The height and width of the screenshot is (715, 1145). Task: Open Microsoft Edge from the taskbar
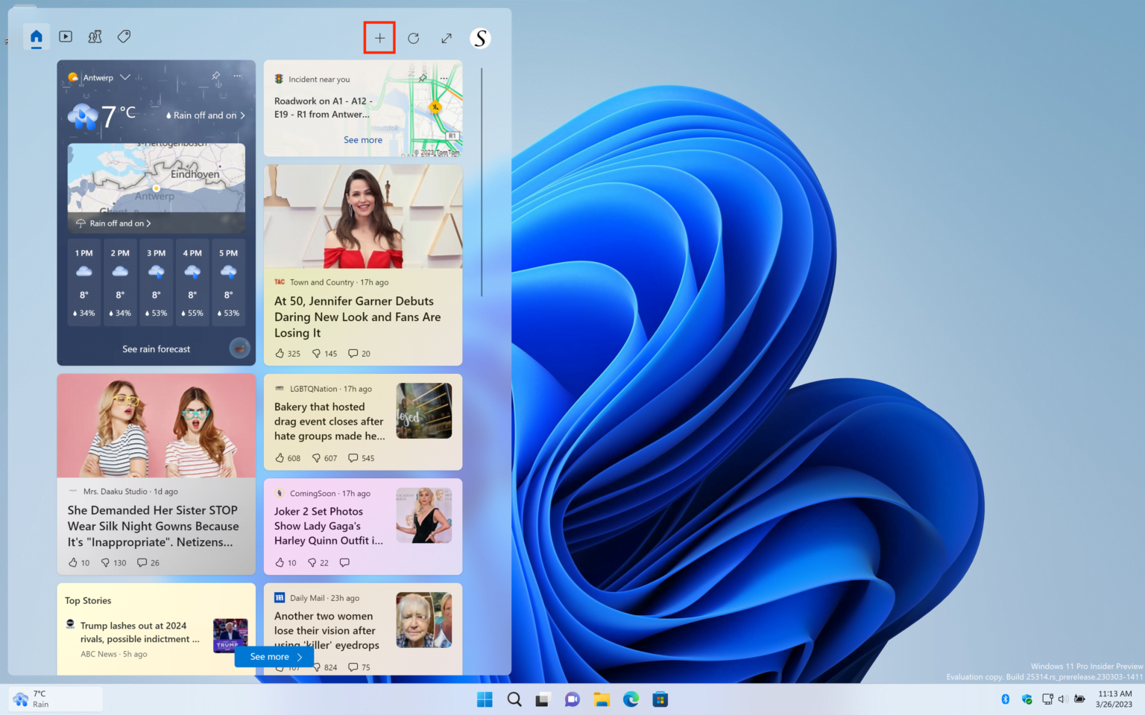pyautogui.click(x=631, y=699)
